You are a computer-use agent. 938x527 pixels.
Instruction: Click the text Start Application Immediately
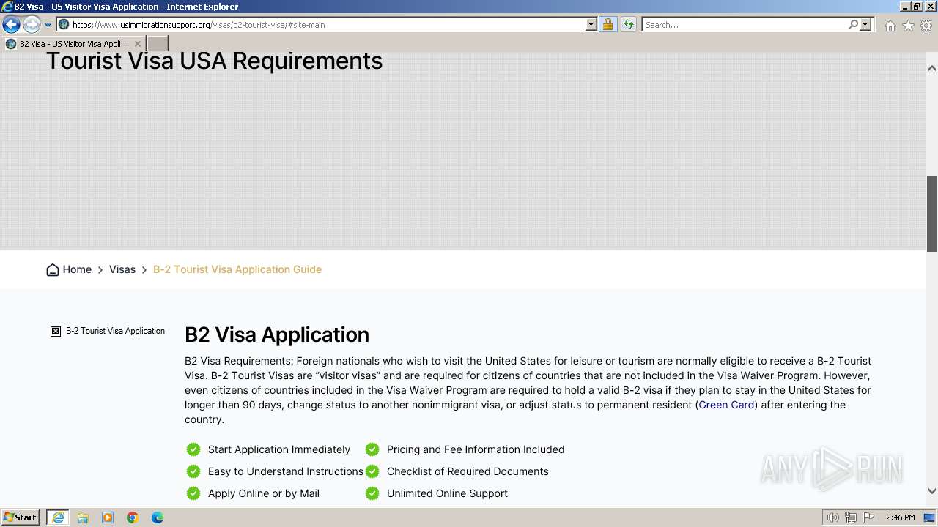point(279,449)
